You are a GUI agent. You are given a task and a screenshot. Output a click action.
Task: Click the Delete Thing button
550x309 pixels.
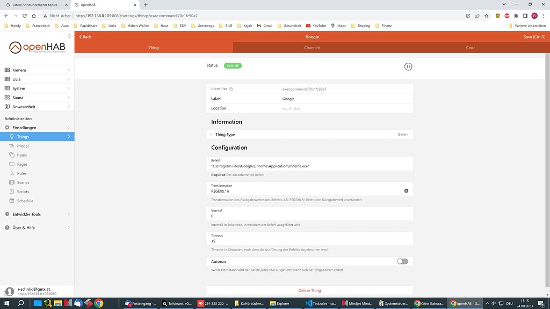(310, 290)
